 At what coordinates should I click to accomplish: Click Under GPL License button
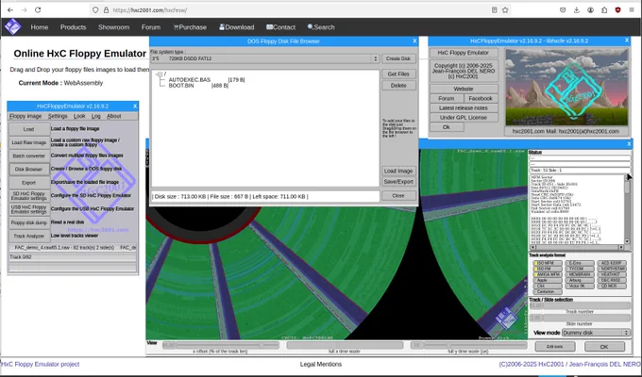point(464,118)
